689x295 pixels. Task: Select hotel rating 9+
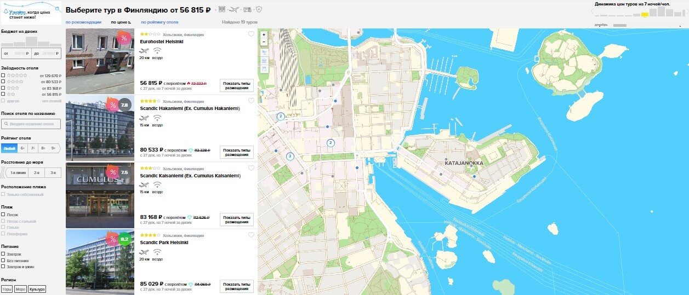click(x=54, y=148)
